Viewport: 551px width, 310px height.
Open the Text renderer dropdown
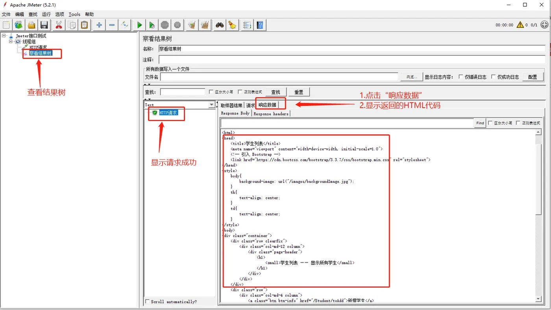212,105
